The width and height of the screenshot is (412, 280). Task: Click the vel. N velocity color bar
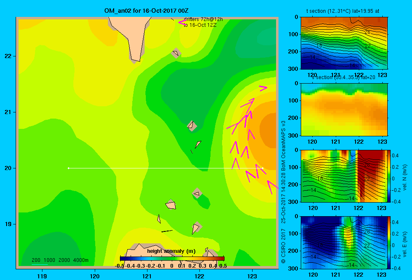pyautogui.click(x=389, y=176)
